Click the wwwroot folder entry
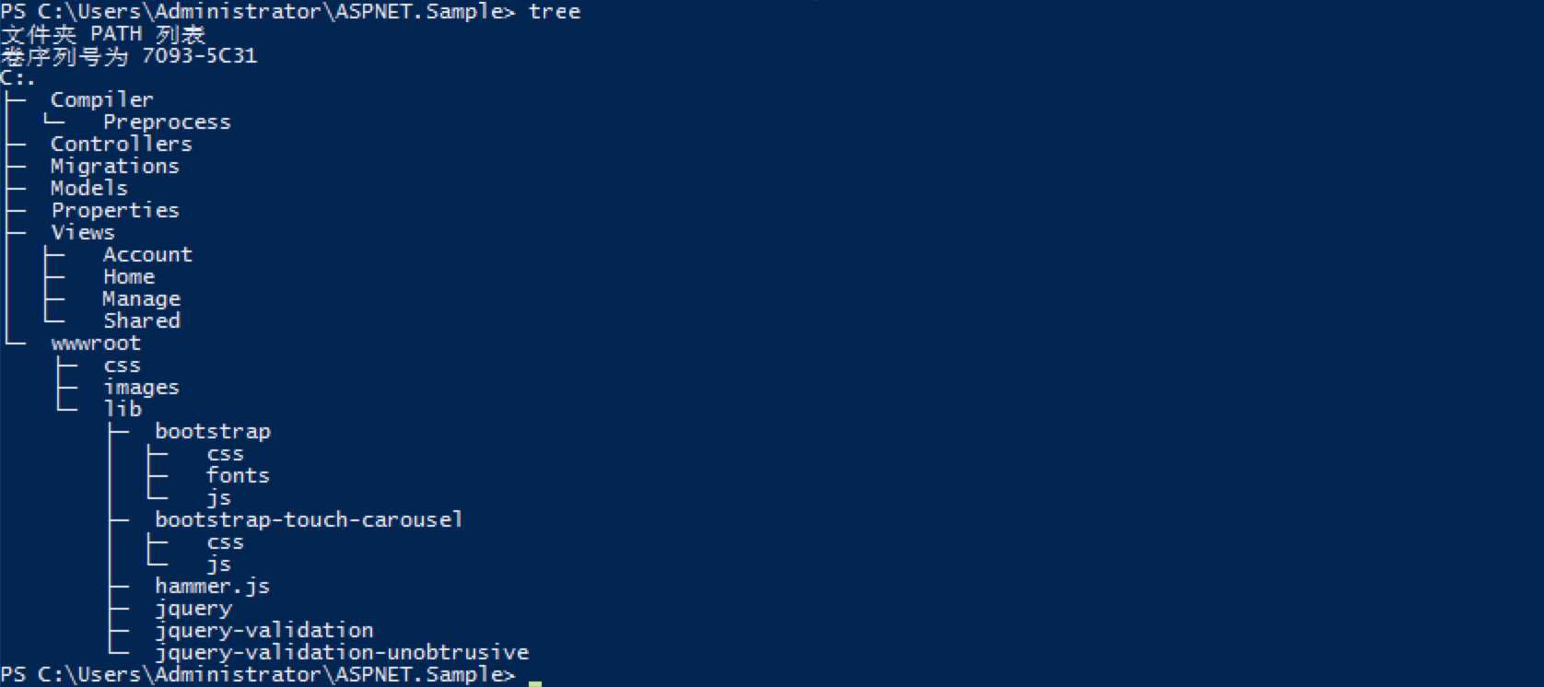 (x=96, y=343)
